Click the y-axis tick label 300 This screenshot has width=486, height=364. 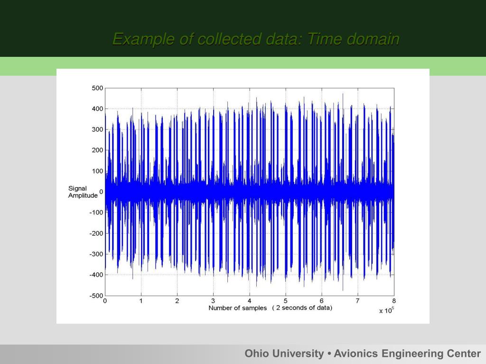tap(97, 130)
